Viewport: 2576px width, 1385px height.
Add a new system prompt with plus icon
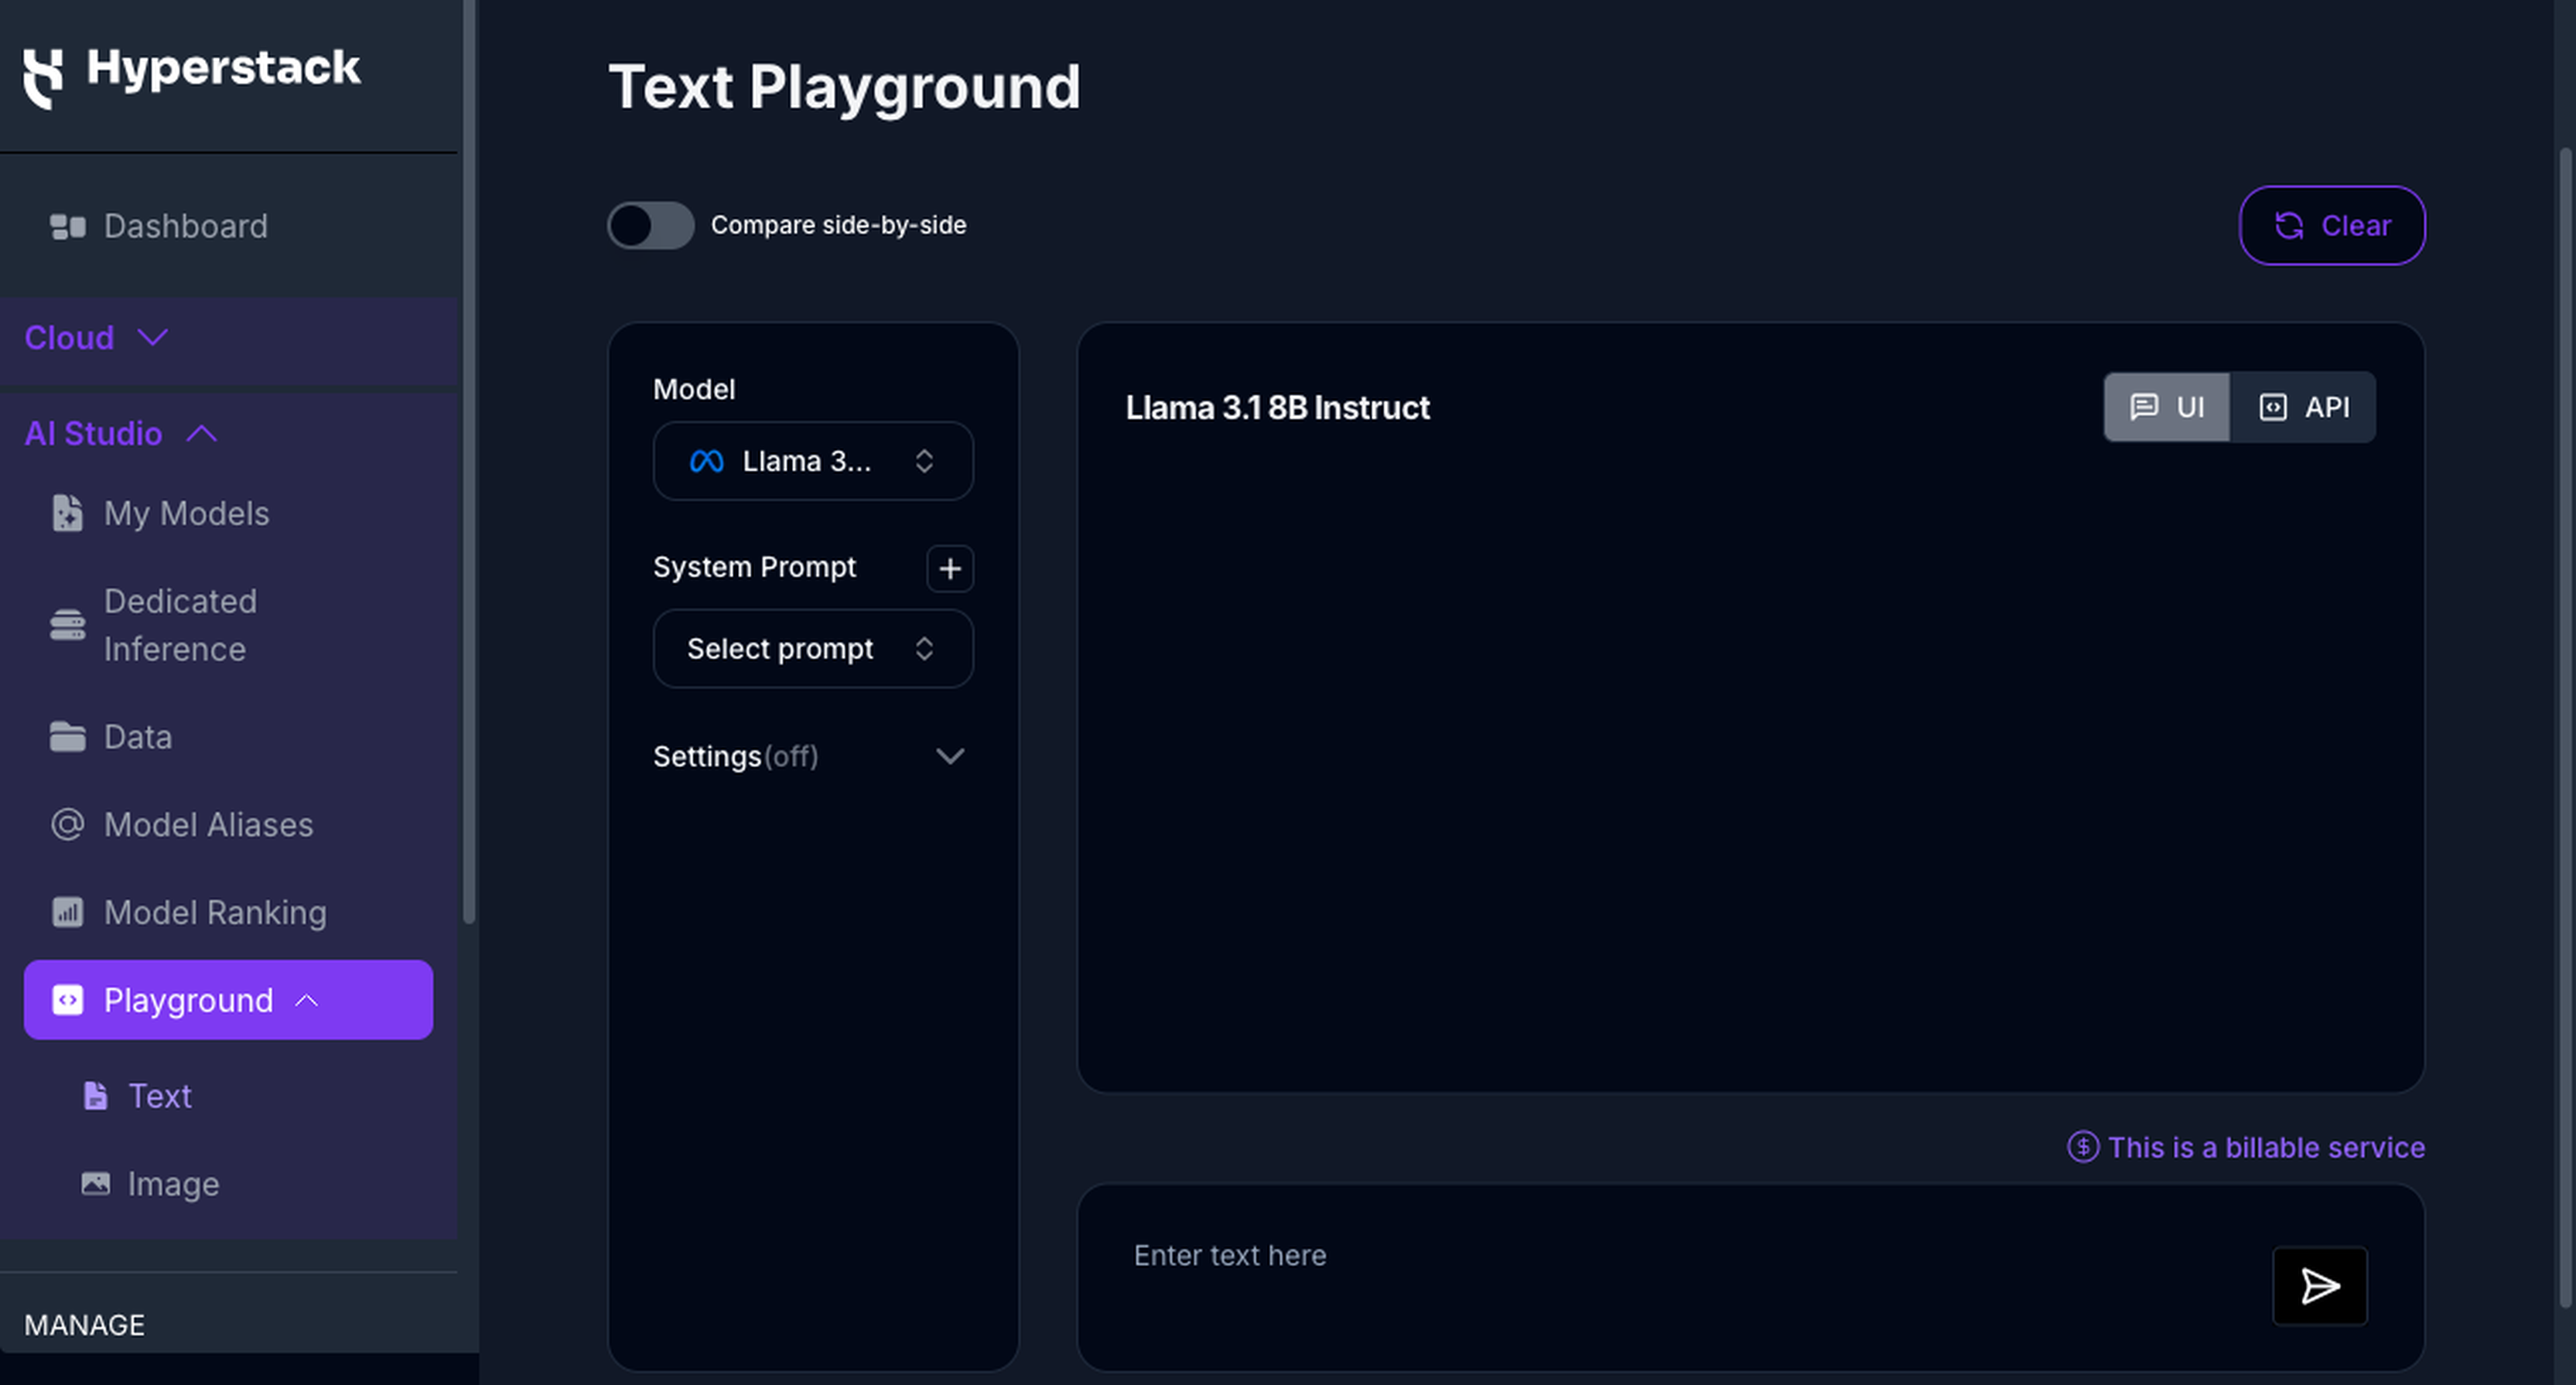(950, 568)
